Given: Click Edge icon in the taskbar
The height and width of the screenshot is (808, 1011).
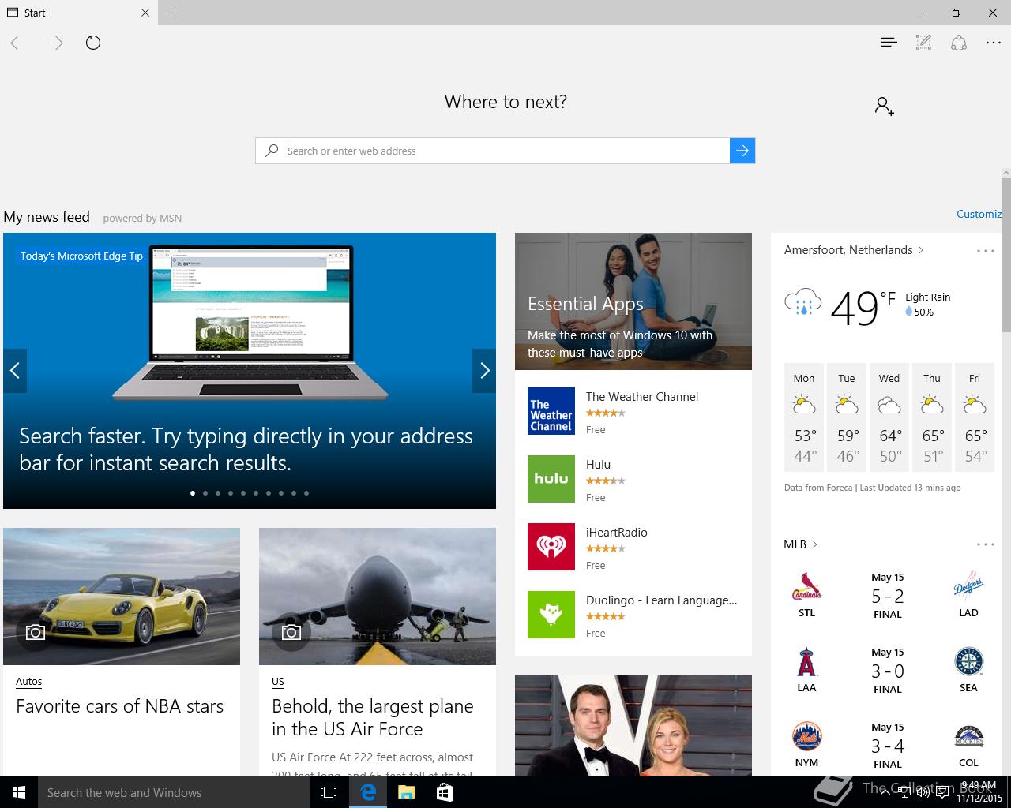Looking at the screenshot, I should (368, 792).
